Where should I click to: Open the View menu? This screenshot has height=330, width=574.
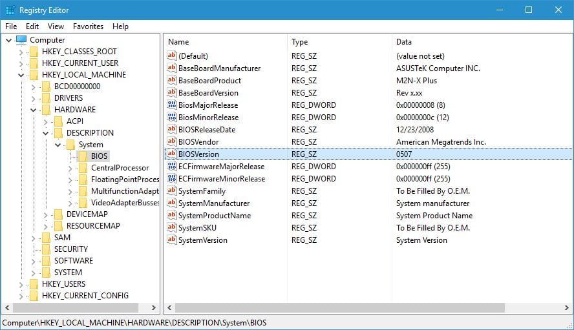[x=56, y=26]
